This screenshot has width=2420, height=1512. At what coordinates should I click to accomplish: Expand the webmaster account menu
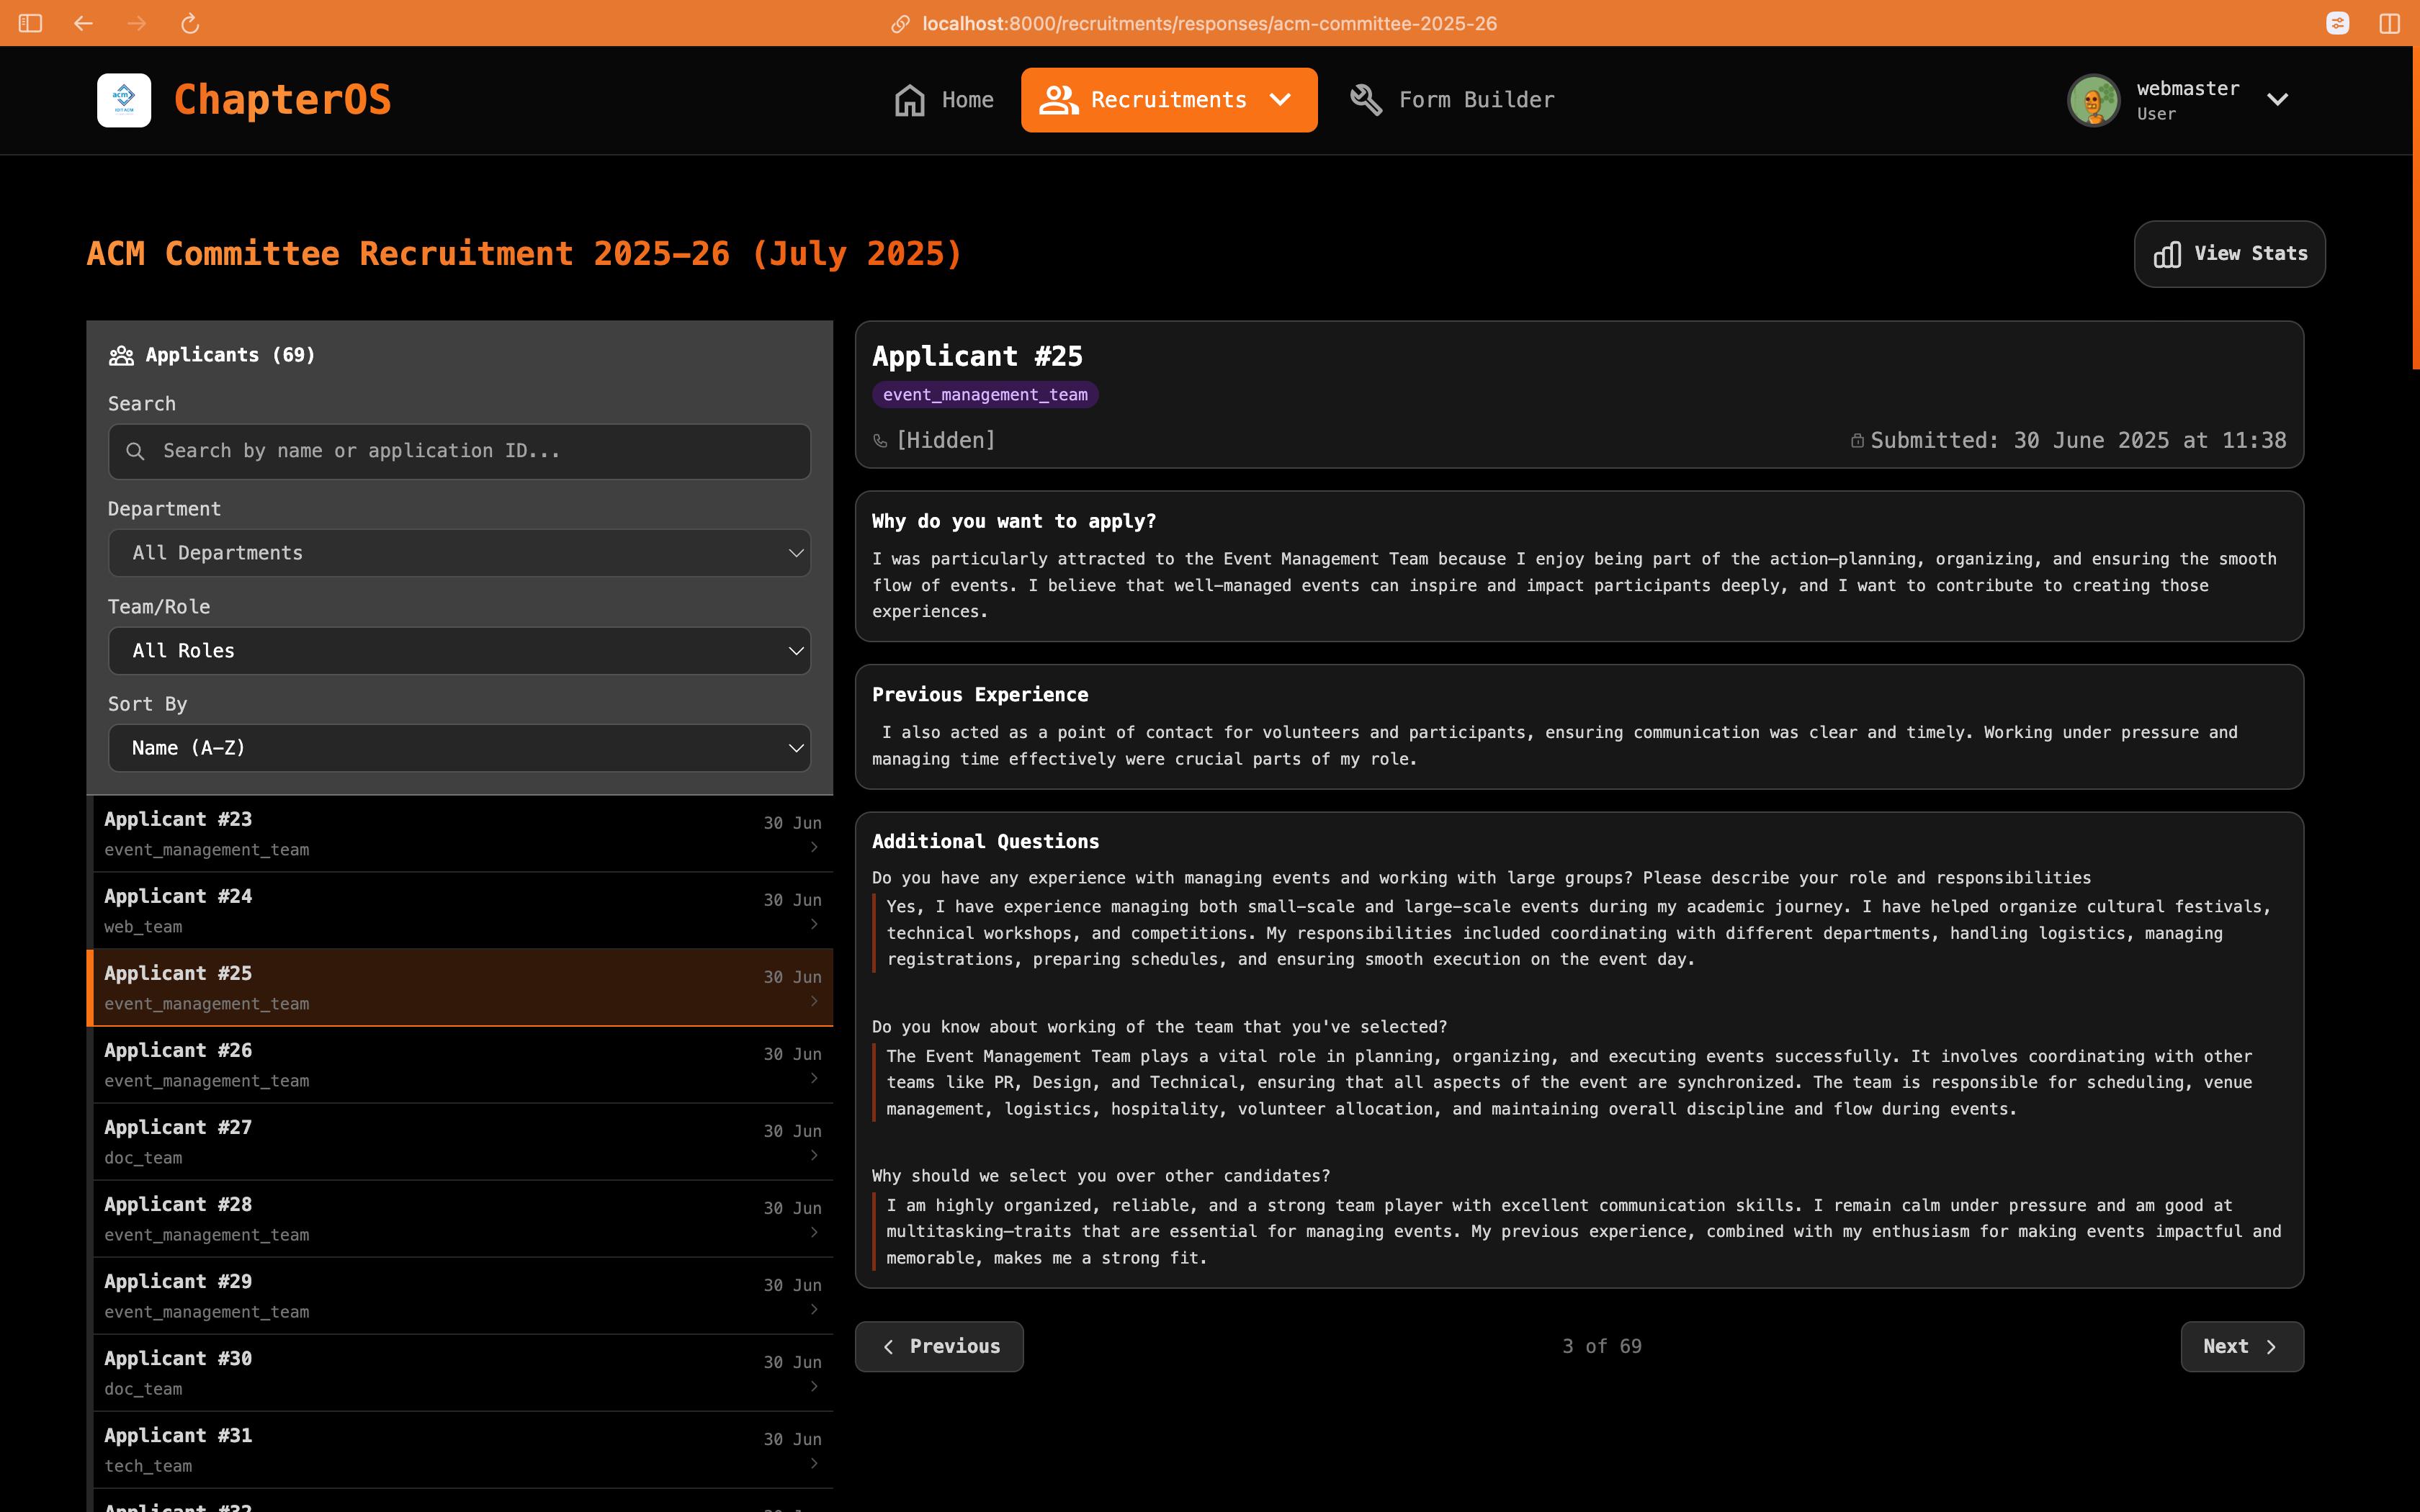[2278, 99]
